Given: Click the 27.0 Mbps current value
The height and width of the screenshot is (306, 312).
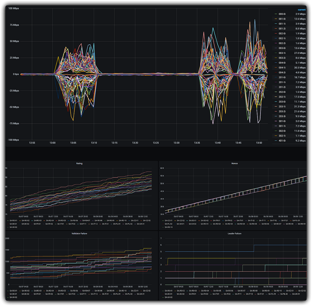Looking at the screenshot, I should [x=300, y=53].
